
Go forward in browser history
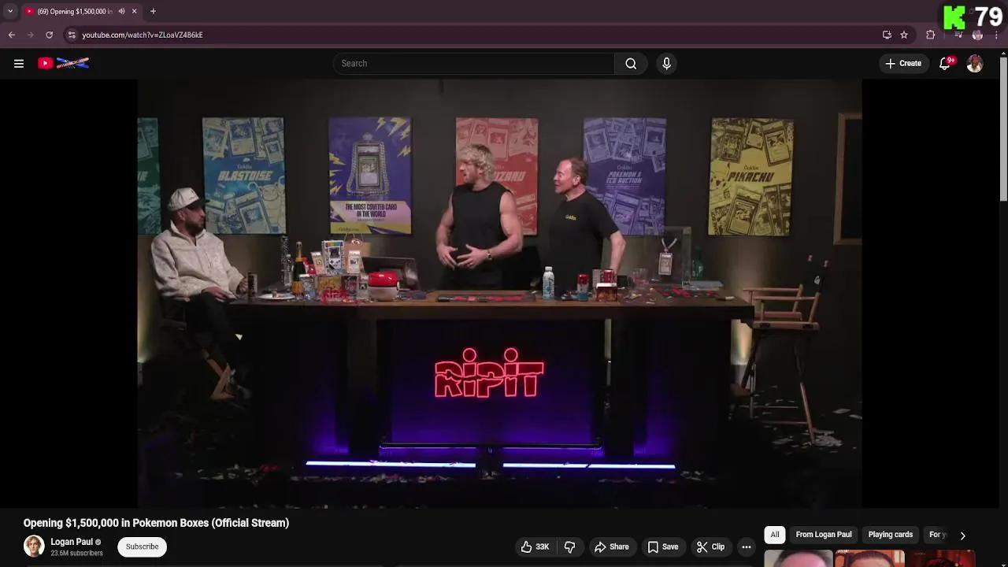point(30,35)
